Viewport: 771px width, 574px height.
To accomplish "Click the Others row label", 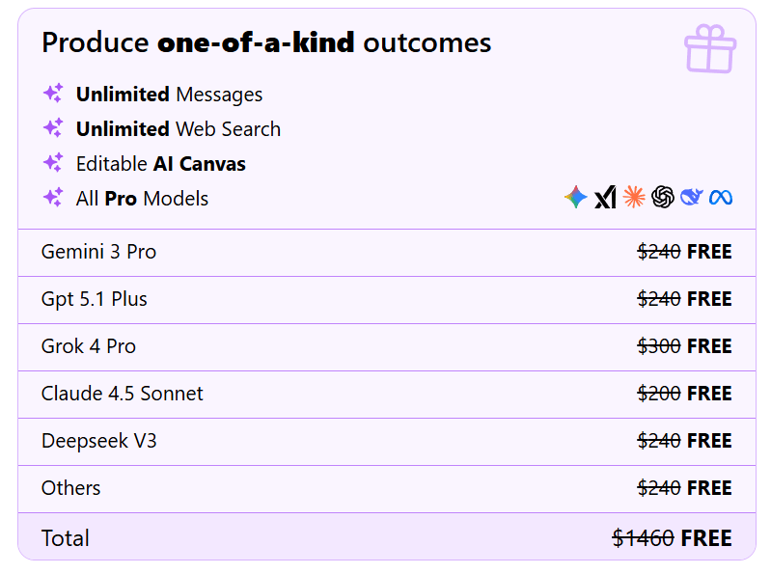I will [x=70, y=488].
